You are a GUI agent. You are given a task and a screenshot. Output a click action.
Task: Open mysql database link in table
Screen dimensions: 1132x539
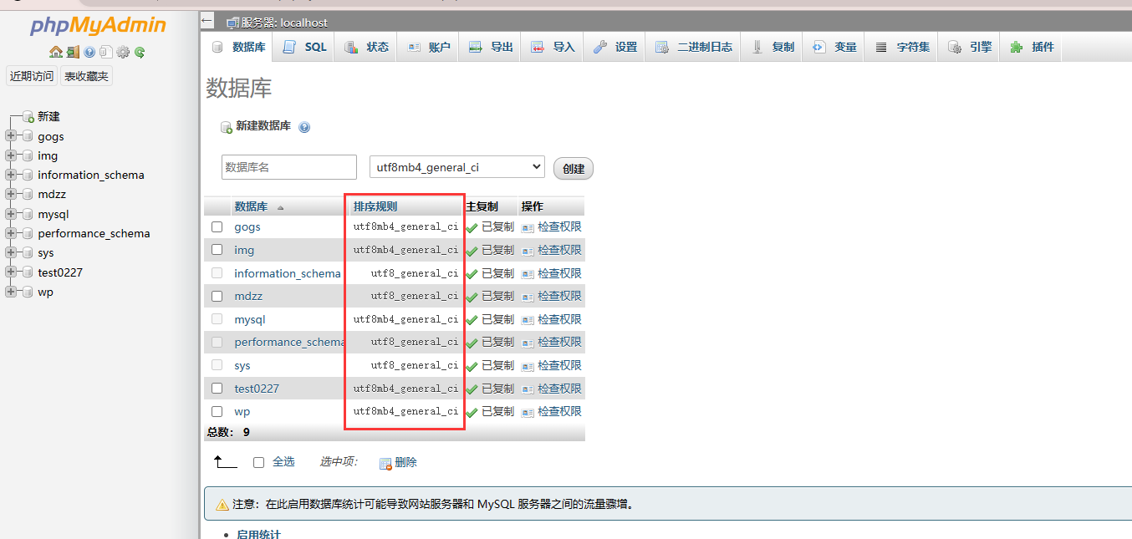tap(250, 319)
